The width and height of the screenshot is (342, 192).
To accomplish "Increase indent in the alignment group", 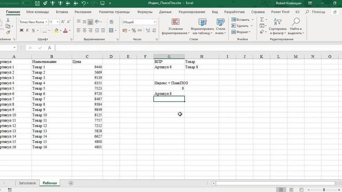I will click(x=103, y=30).
